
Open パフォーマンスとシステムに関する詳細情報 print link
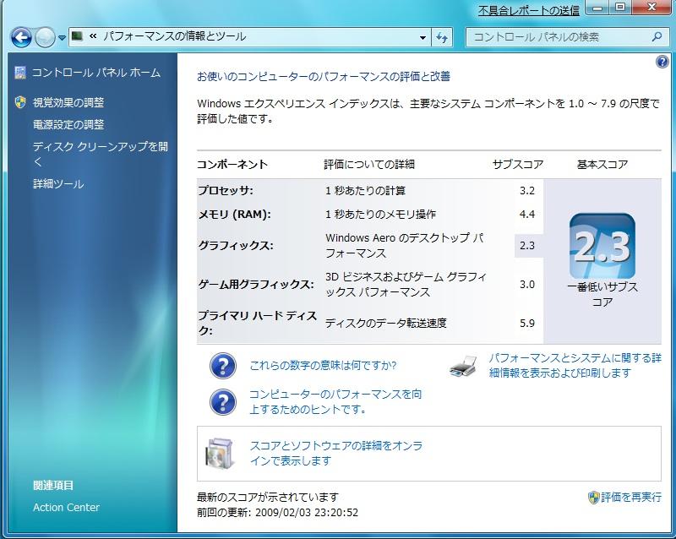click(x=575, y=365)
